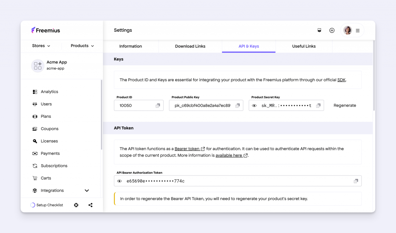Image resolution: width=396 pixels, height=233 pixels.
Task: Click the Keys section heading
Action: pyautogui.click(x=118, y=59)
